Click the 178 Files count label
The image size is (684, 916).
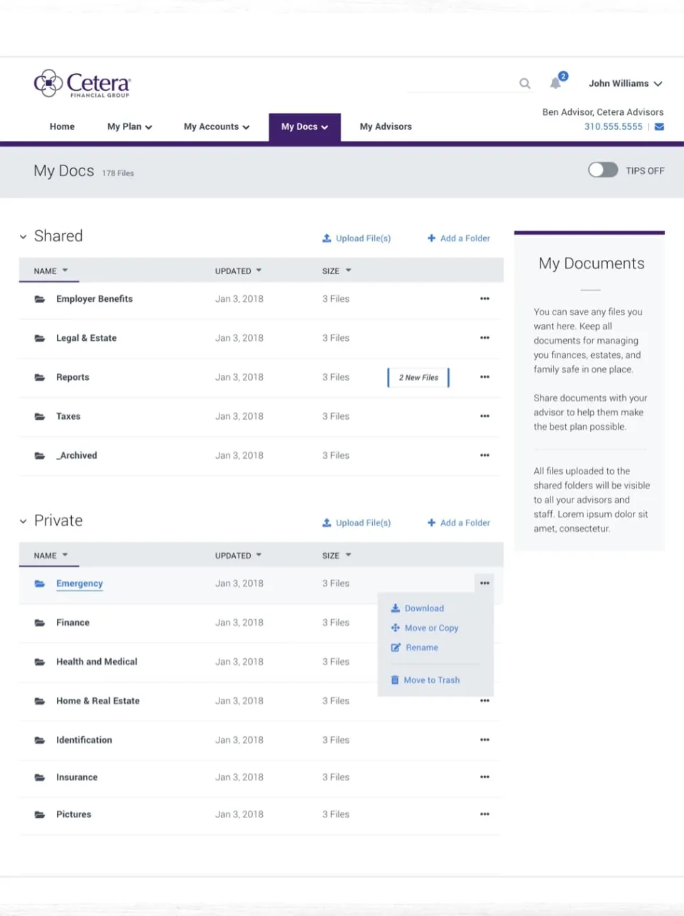pyautogui.click(x=118, y=173)
